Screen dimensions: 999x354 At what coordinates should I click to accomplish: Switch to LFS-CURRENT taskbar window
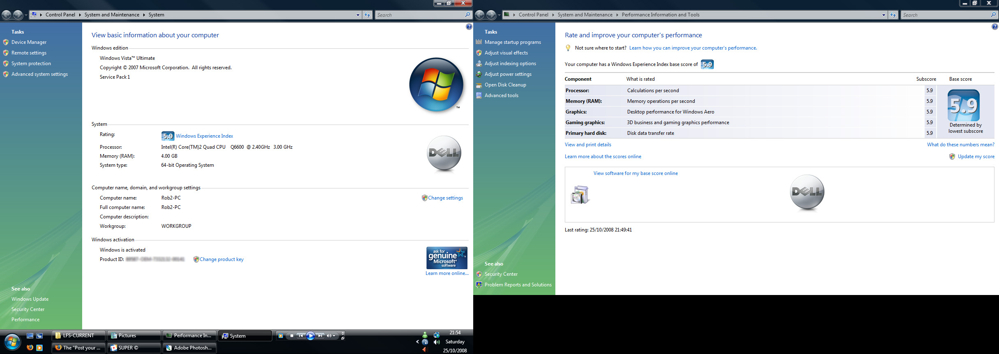(x=78, y=336)
